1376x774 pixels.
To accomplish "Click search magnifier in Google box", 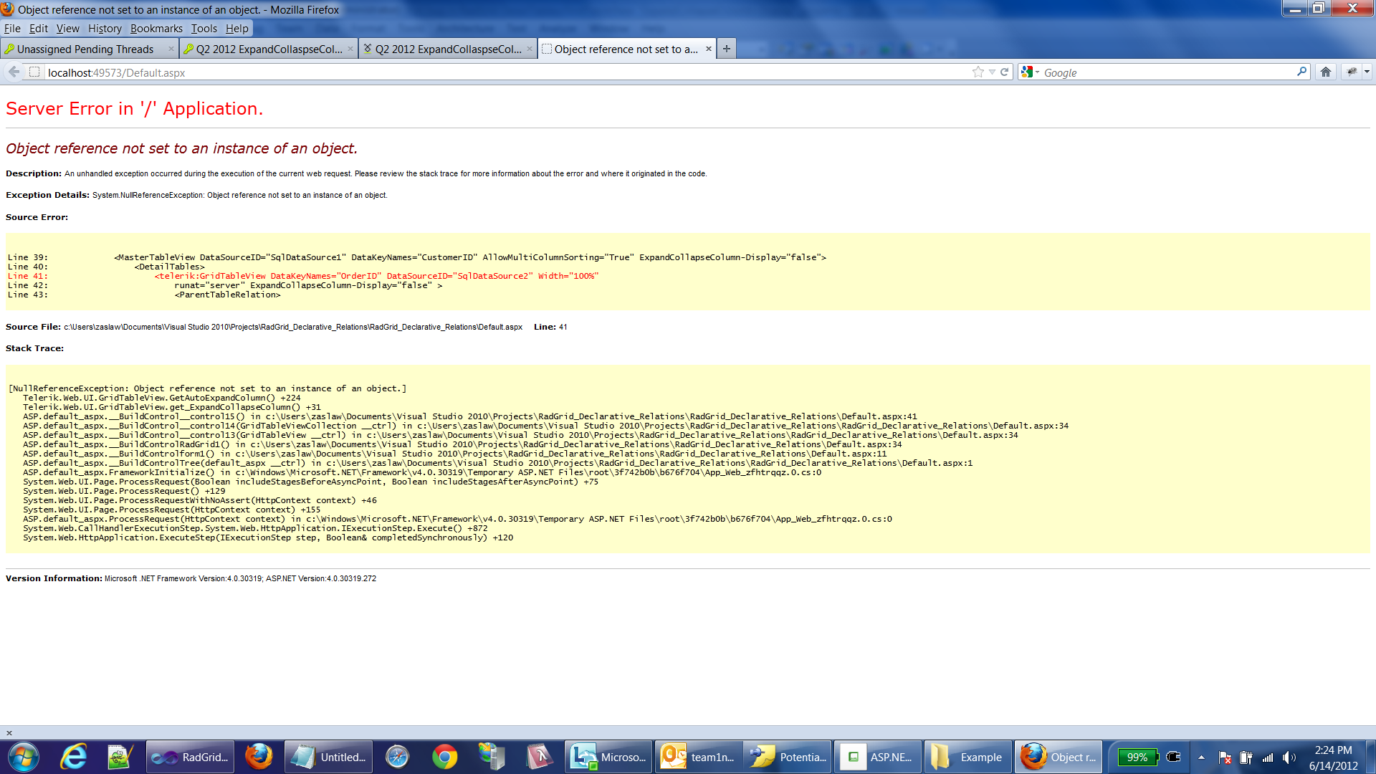I will coord(1301,72).
